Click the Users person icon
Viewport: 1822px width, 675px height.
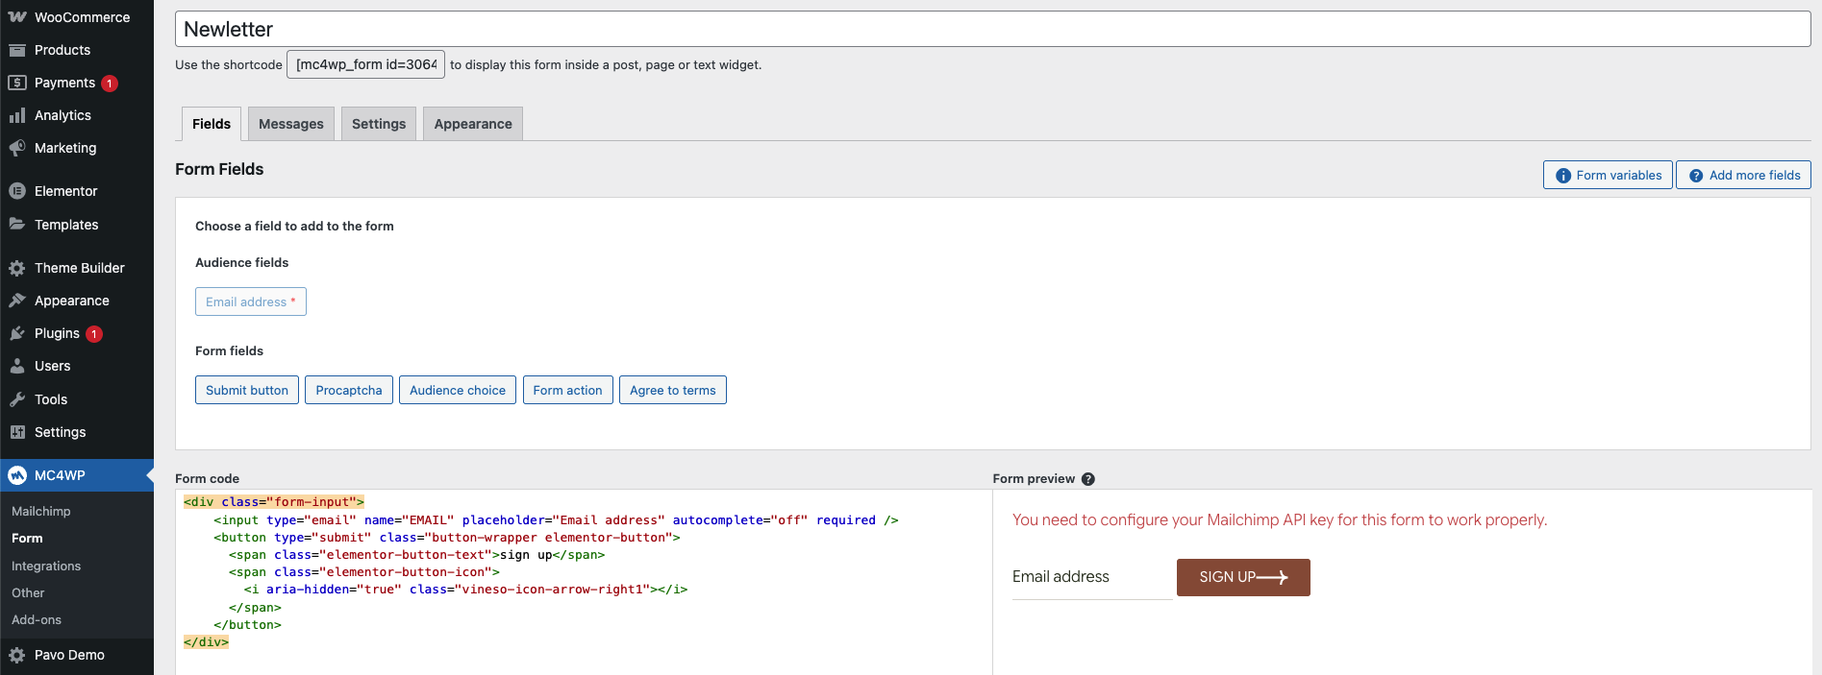tap(17, 366)
